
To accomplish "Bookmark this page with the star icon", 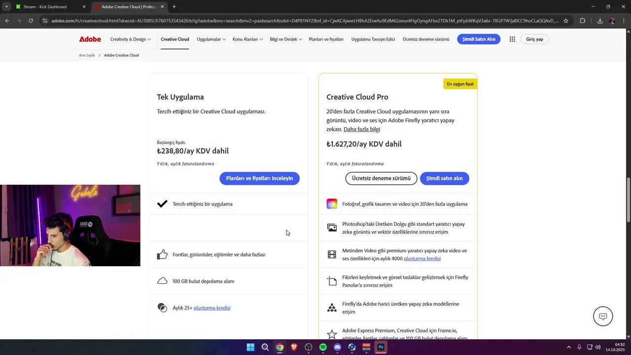I will pyautogui.click(x=566, y=21).
